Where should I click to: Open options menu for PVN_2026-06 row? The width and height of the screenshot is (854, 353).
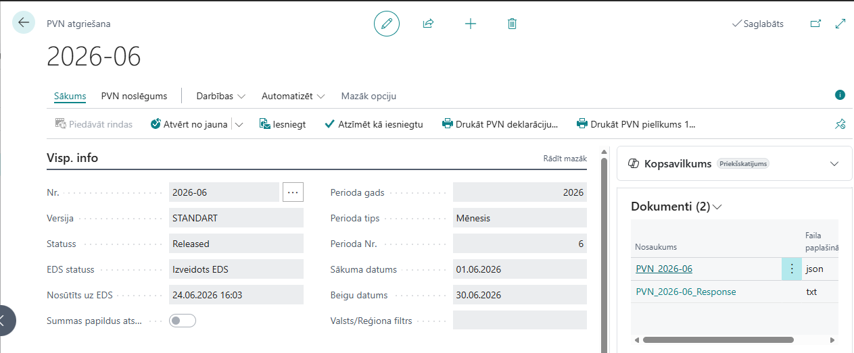[x=792, y=269]
